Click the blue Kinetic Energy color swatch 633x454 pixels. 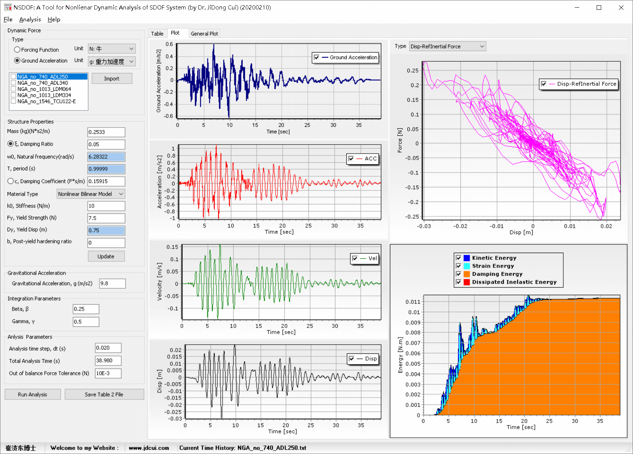pyautogui.click(x=467, y=258)
